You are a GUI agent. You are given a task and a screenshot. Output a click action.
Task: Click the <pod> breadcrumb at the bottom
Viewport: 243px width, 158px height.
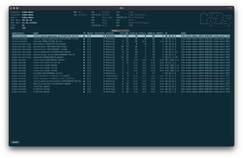[x=15, y=142]
